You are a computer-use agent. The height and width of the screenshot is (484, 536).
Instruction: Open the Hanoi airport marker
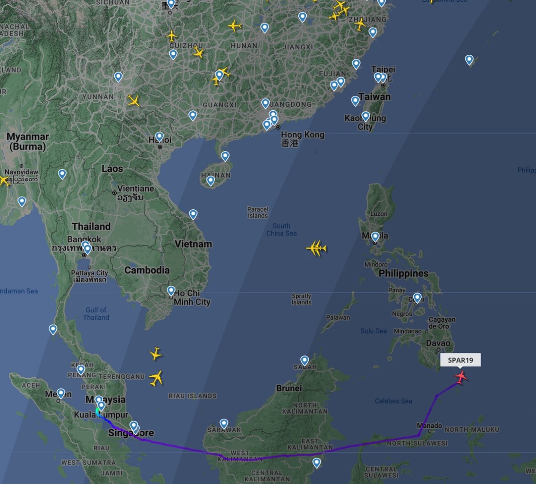159,137
